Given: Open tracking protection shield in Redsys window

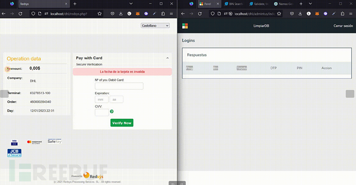Looking at the screenshot, I should click(x=33, y=14).
